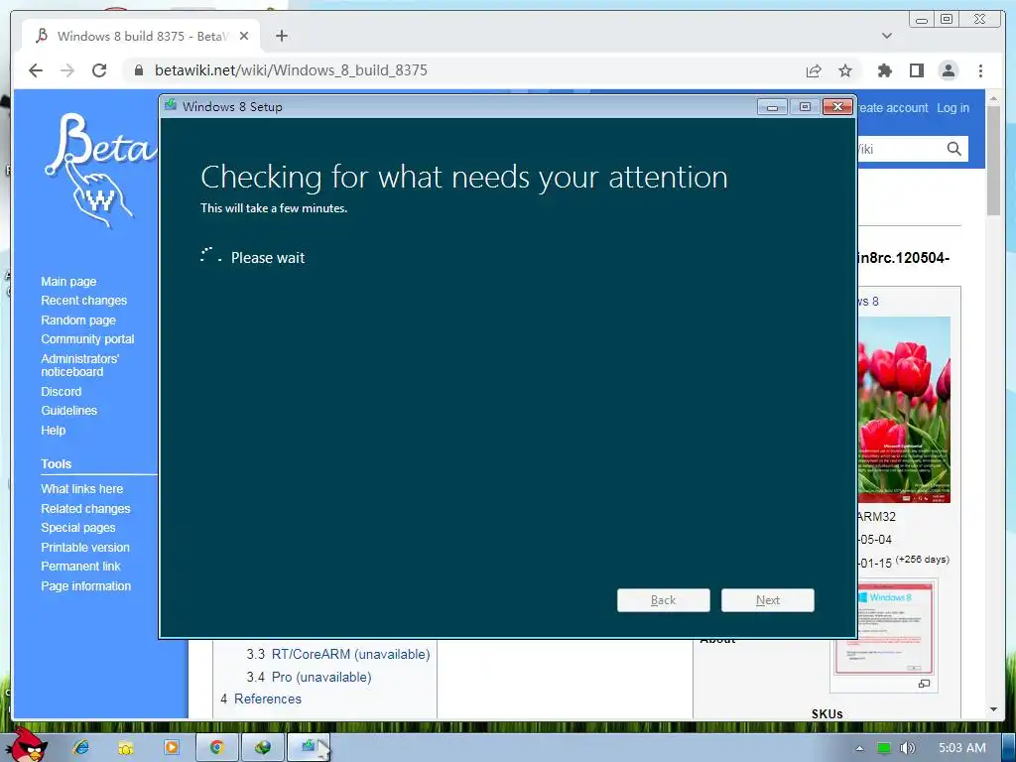Viewport: 1016px width, 762px height.
Task: Open Chrome's three-dot menu
Action: (x=980, y=70)
